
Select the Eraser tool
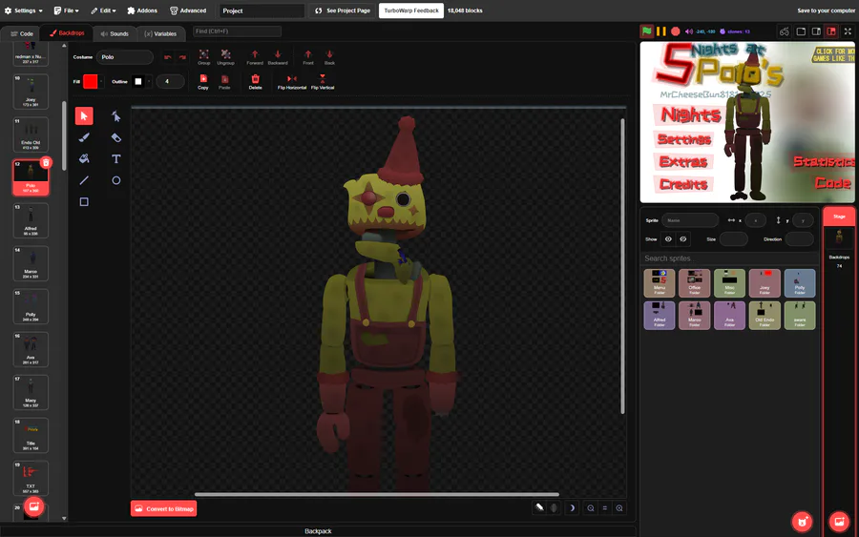[116, 137]
